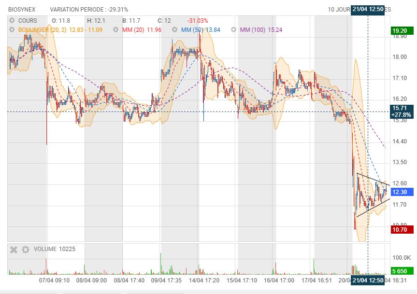Click the O: 11.8 open value
Image resolution: width=417 pixels, height=294 pixels.
tap(61, 21)
